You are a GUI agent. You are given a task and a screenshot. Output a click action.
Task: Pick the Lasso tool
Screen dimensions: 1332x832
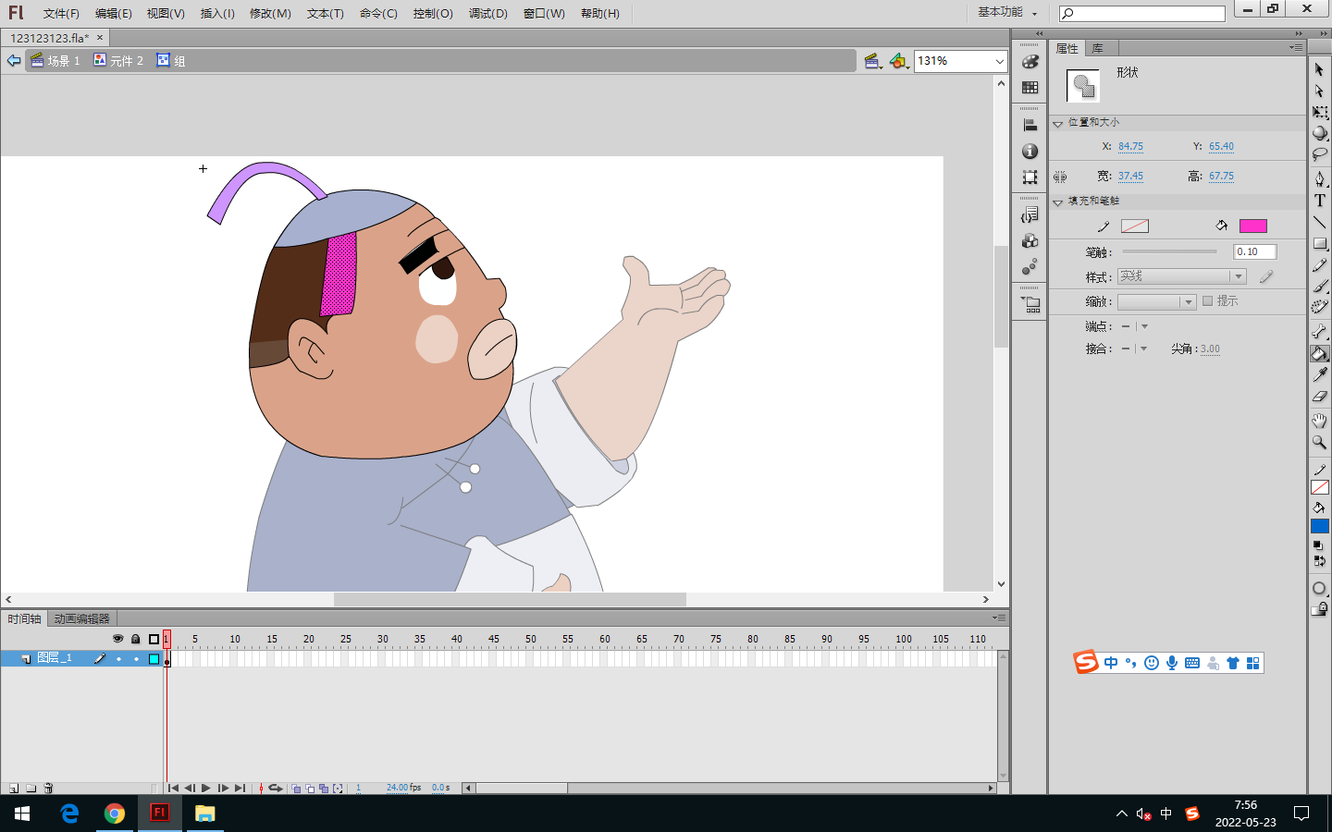pyautogui.click(x=1320, y=154)
